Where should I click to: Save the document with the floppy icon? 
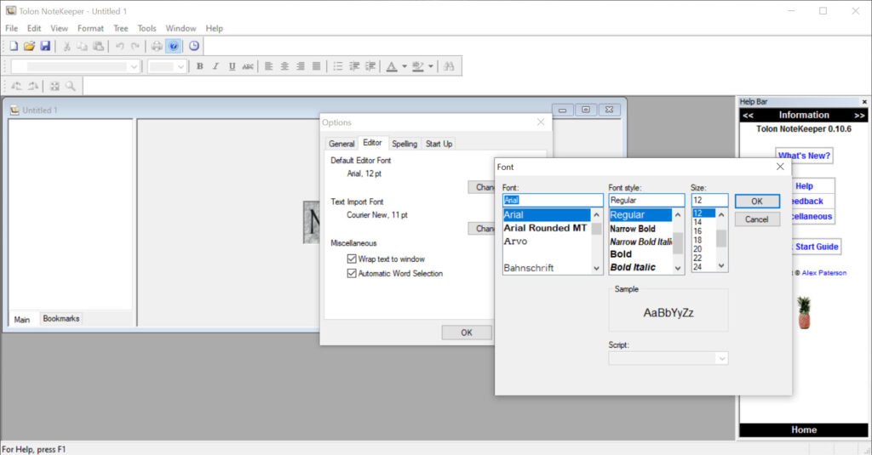45,46
